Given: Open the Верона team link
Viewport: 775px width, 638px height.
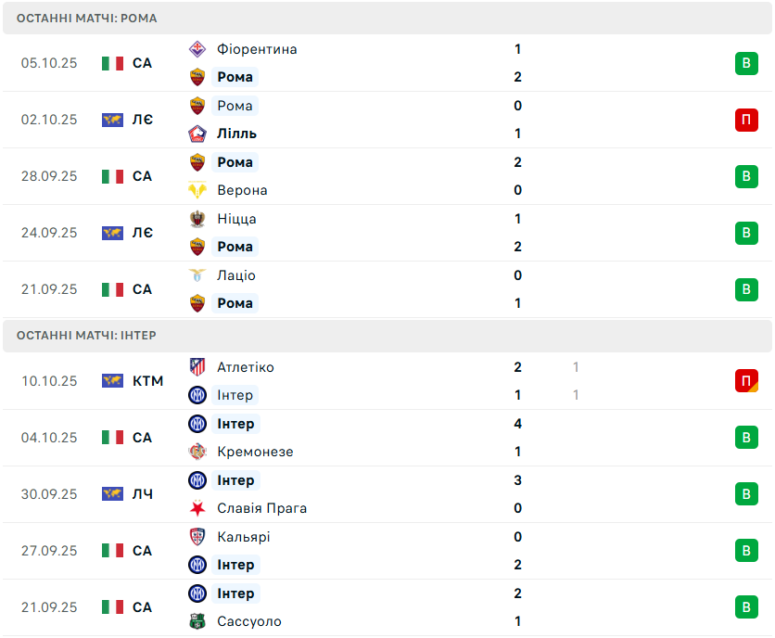Looking at the screenshot, I should [x=242, y=190].
